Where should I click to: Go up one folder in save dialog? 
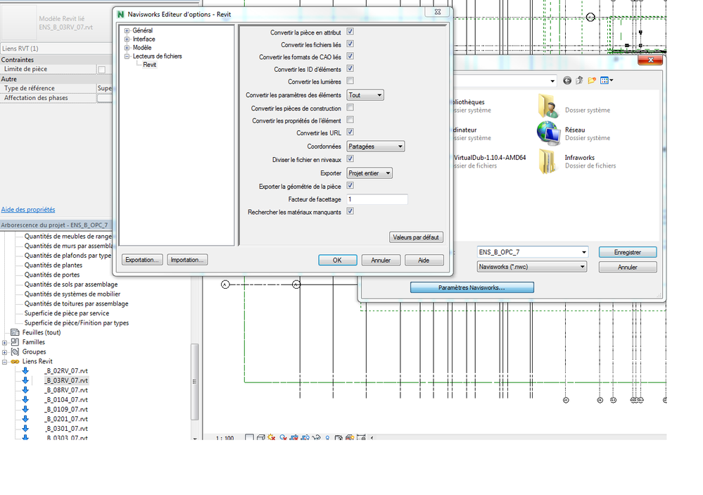tap(579, 80)
